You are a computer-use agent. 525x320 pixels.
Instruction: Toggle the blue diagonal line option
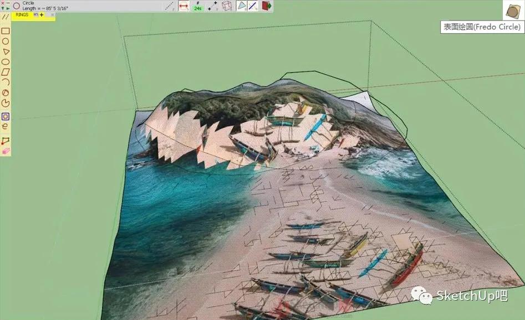tap(252, 6)
